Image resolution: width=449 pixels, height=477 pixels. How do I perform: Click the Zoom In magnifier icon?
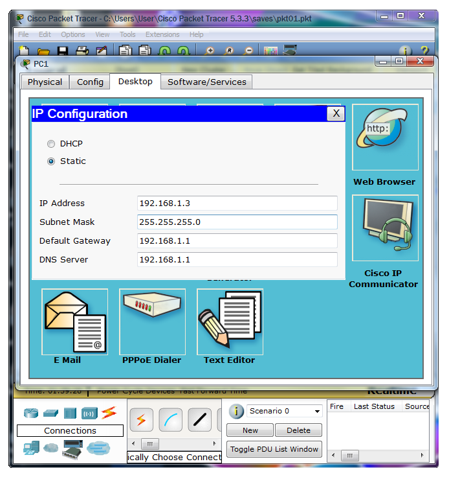(210, 51)
